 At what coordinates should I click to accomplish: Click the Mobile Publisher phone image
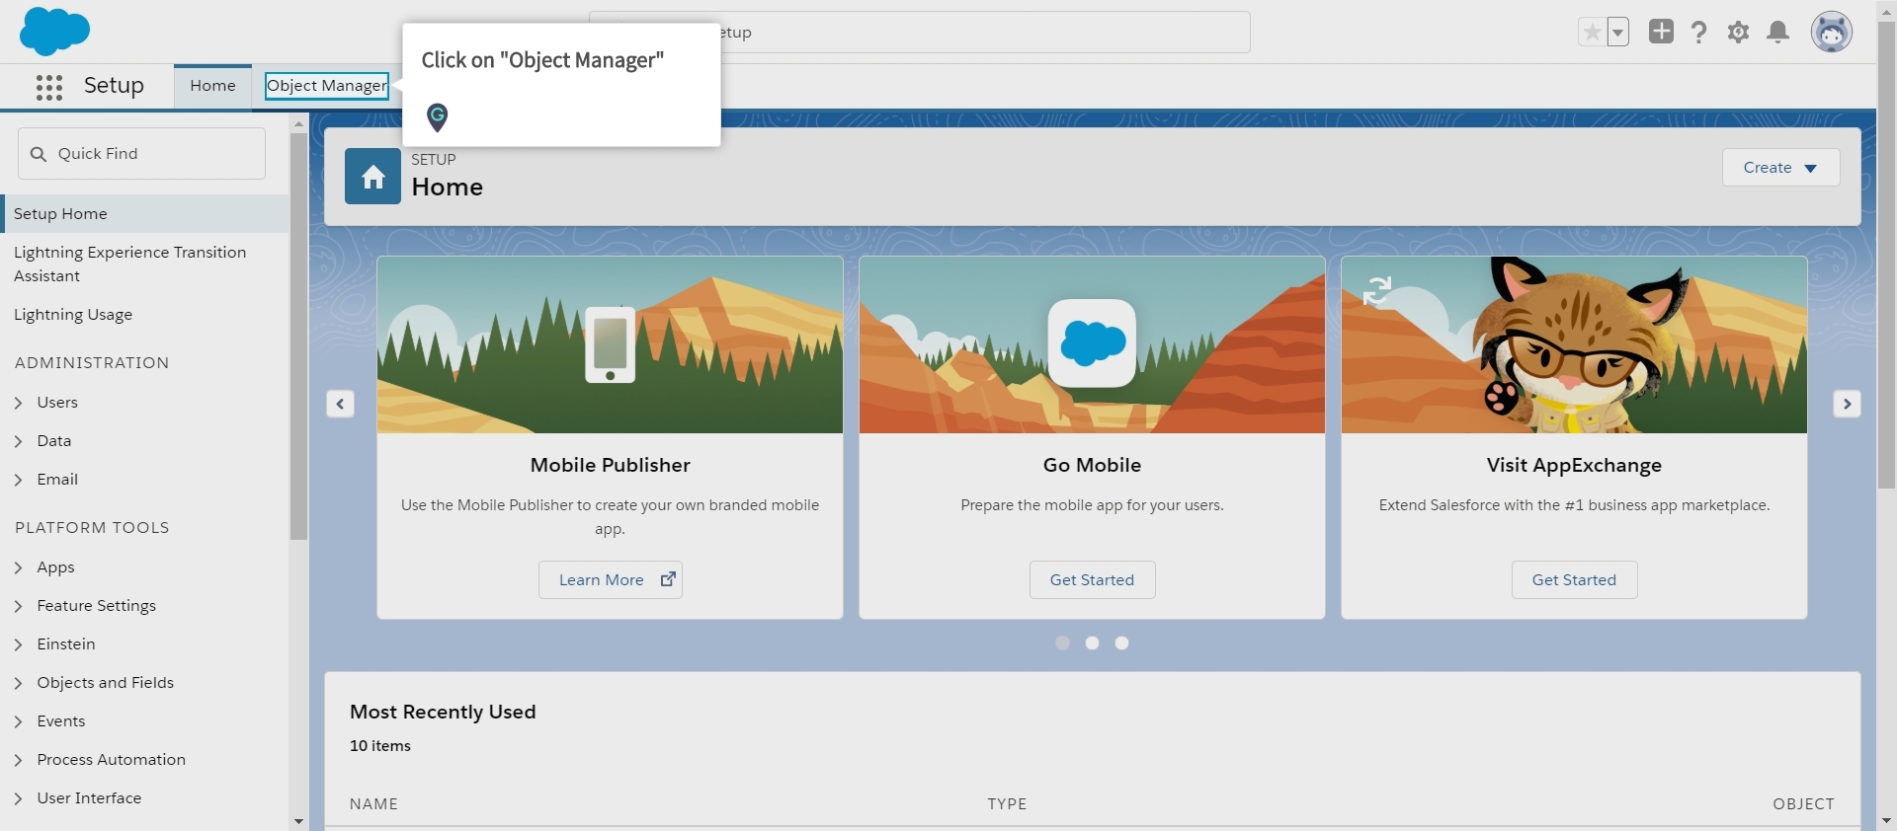(x=611, y=344)
